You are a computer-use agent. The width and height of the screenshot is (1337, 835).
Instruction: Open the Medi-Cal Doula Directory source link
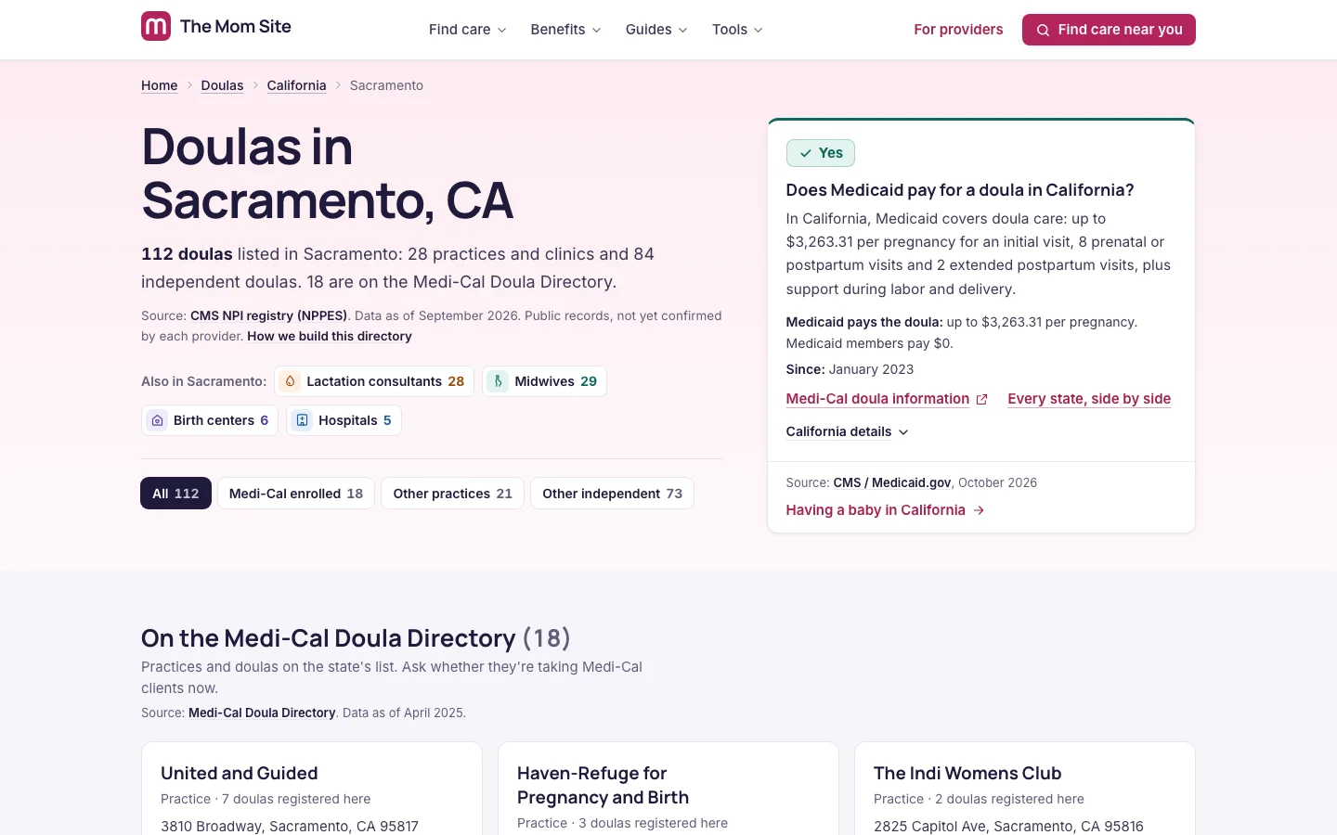[x=262, y=713]
